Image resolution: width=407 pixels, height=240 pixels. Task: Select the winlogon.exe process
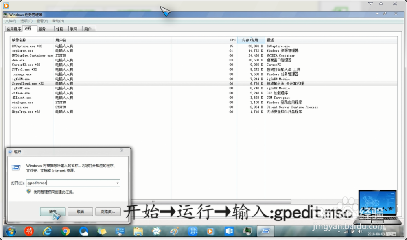203,102
